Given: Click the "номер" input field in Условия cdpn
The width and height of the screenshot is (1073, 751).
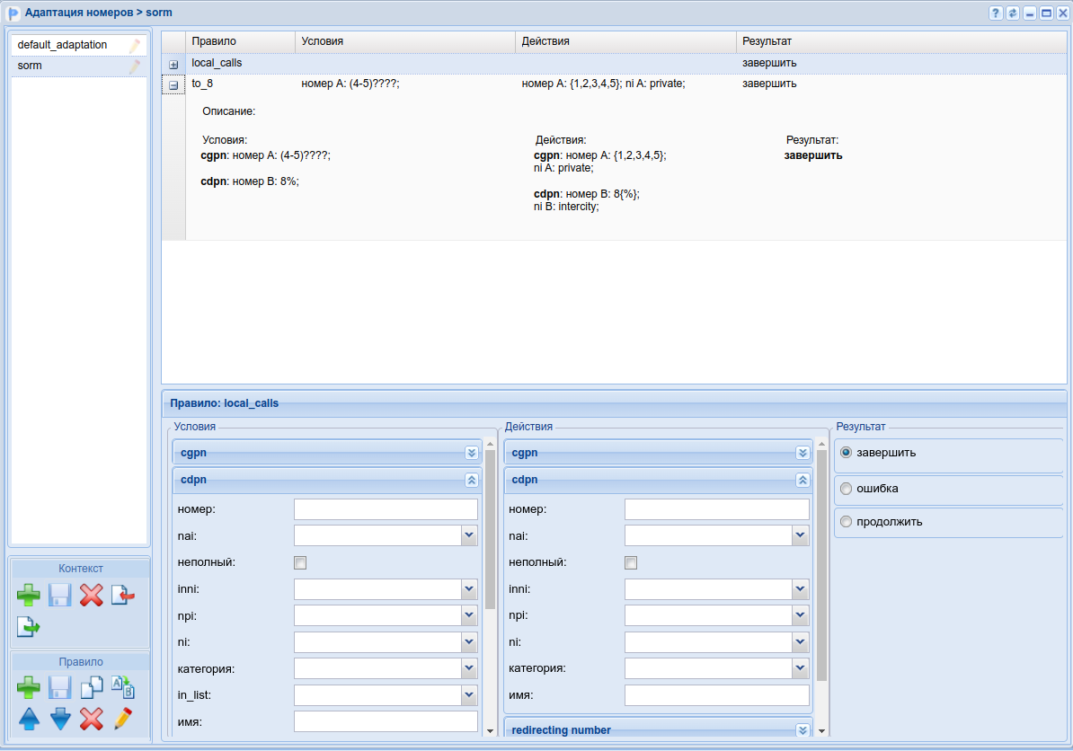Looking at the screenshot, I should [x=386, y=509].
